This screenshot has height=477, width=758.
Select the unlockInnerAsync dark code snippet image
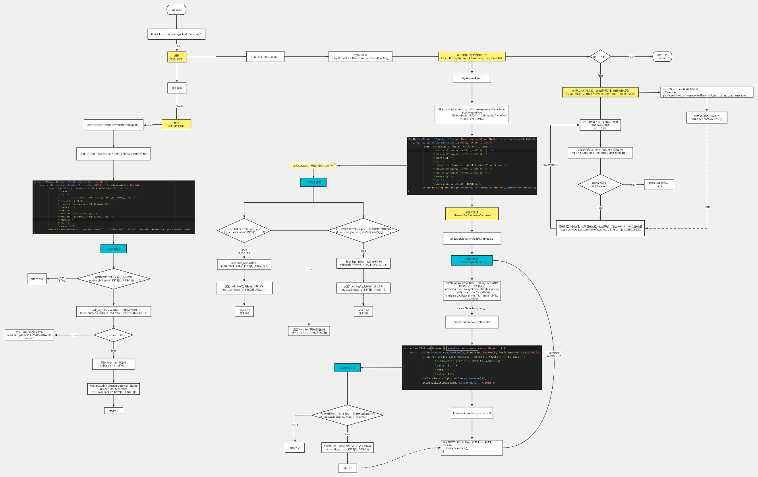[114, 207]
